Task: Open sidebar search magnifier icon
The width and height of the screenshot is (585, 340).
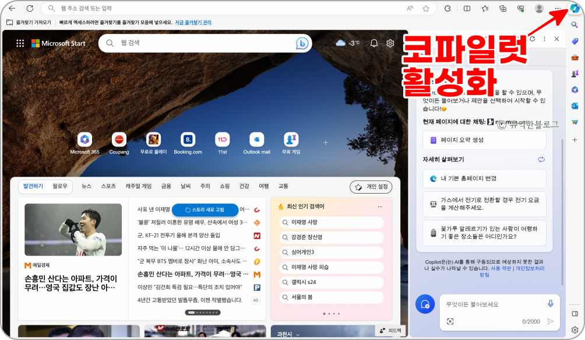Action: [575, 25]
